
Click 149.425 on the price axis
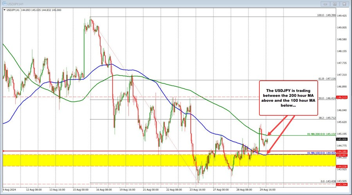click(x=342, y=16)
